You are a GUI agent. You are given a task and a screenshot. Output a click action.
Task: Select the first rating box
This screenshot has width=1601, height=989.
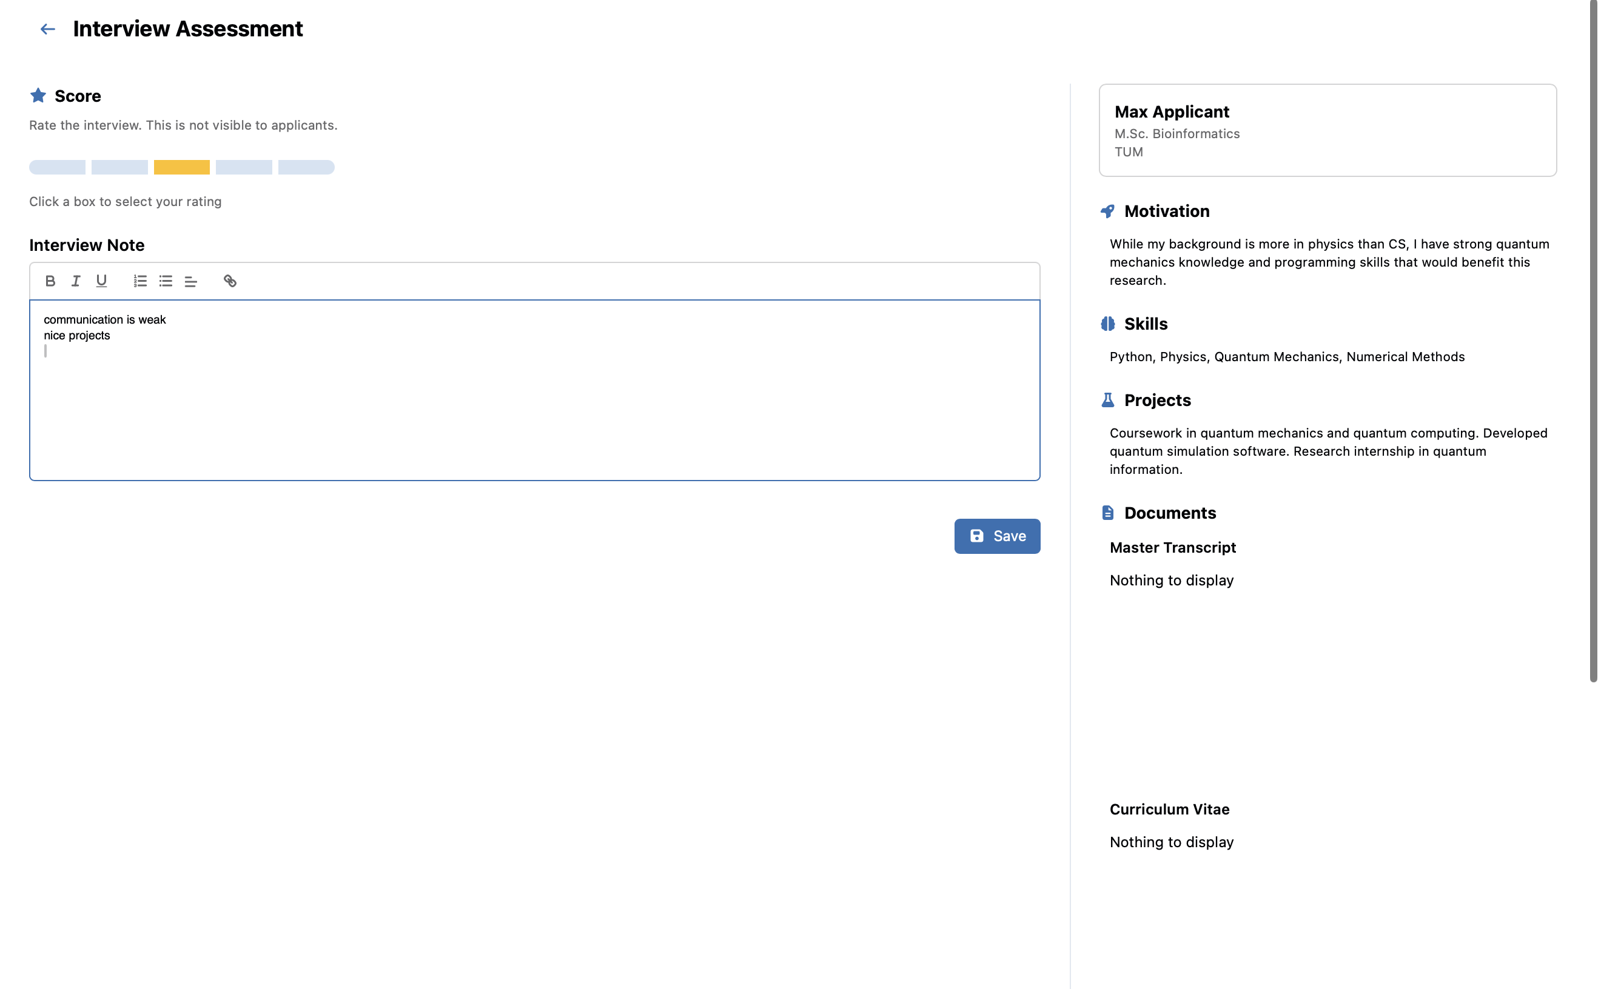point(57,167)
